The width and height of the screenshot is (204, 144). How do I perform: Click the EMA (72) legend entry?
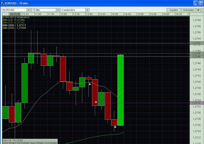point(13,22)
